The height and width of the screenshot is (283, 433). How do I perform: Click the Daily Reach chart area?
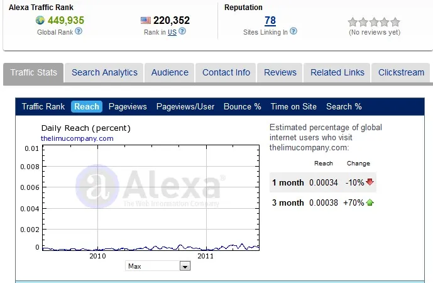click(x=151, y=198)
